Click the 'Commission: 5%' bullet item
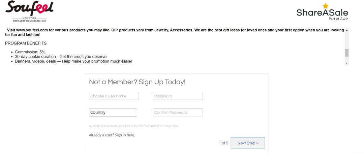The width and height of the screenshot is (364, 153). 30,52
